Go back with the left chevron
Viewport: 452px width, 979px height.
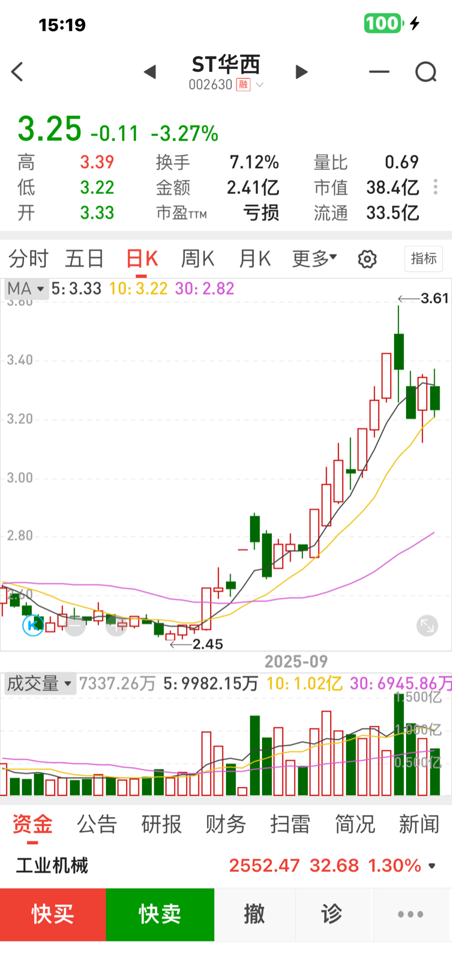click(x=17, y=72)
